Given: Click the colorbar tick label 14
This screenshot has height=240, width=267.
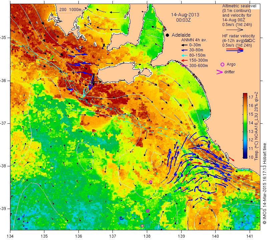Looking at the screenshot, I should click(x=251, y=123).
